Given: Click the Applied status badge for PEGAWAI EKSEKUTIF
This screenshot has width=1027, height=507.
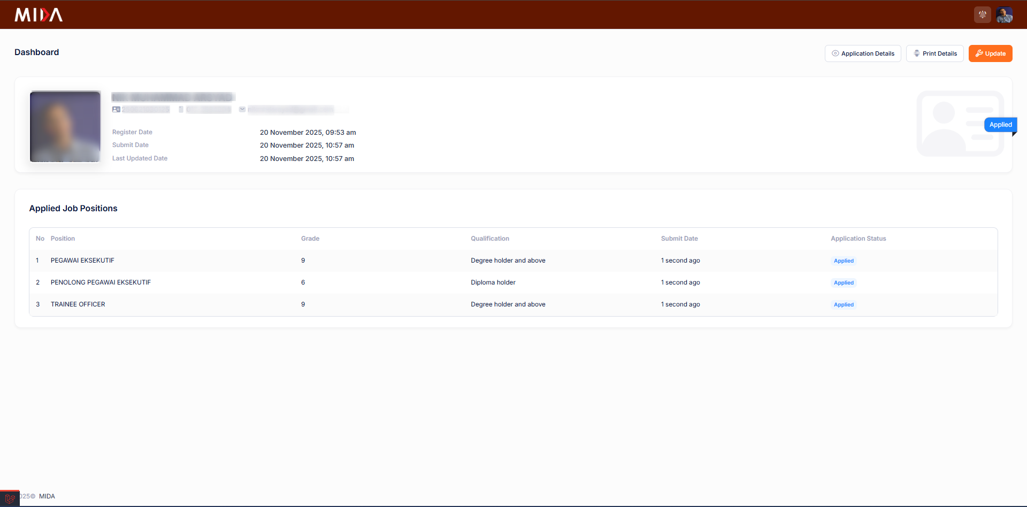Looking at the screenshot, I should coord(844,260).
